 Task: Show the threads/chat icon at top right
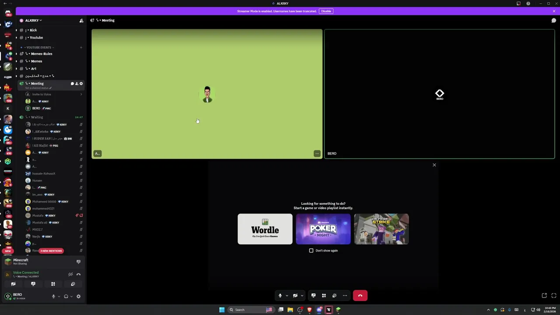(x=553, y=21)
